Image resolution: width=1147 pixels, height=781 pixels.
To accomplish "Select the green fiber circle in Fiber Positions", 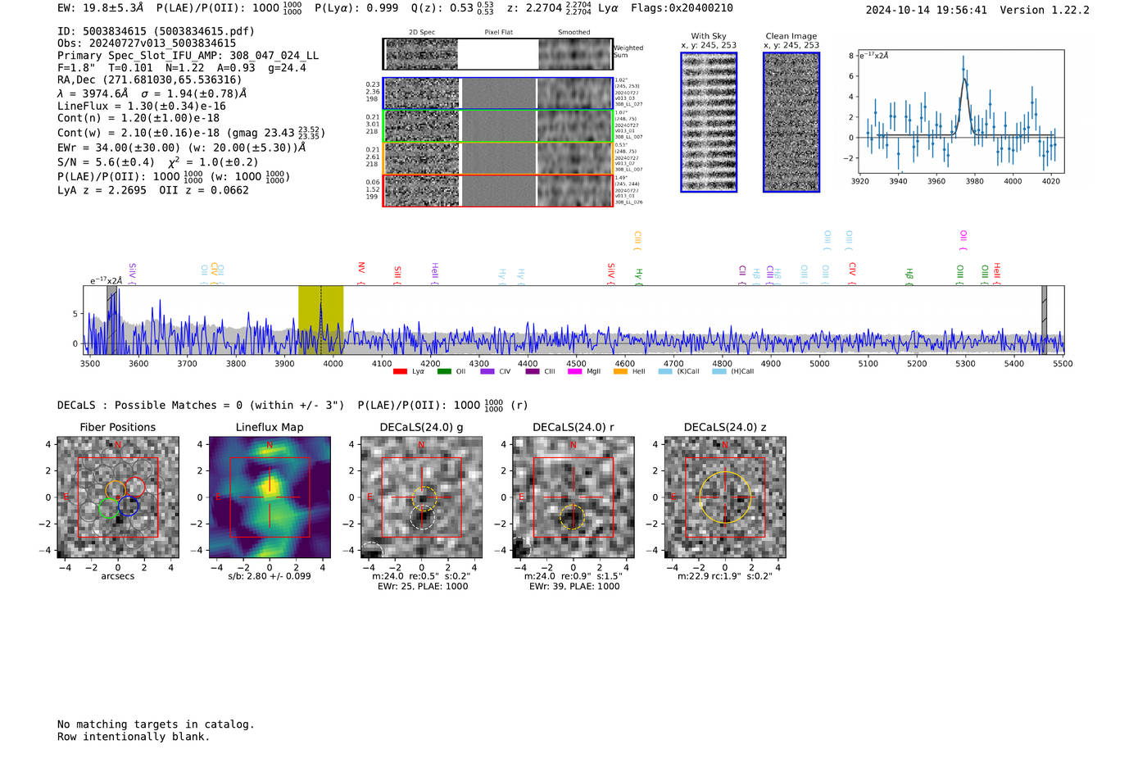I will [x=108, y=508].
